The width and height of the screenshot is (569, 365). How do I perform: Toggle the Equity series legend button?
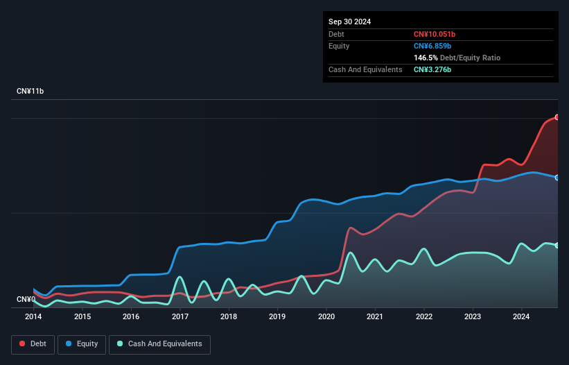point(82,344)
